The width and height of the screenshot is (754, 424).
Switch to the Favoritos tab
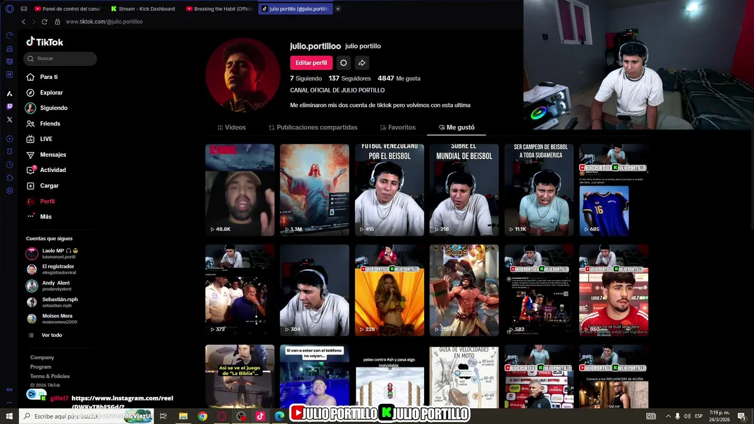click(x=398, y=127)
